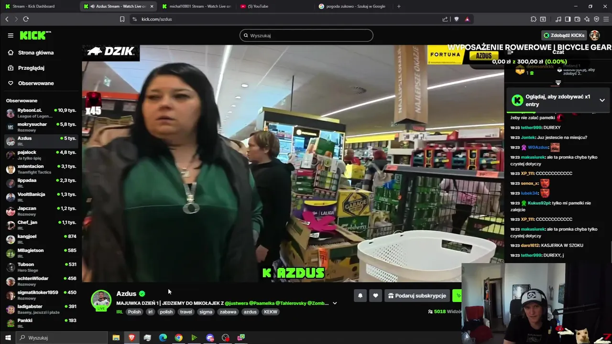Image resolution: width=612 pixels, height=344 pixels.
Task: Open Brave Rewards triangle icon
Action: 467,19
